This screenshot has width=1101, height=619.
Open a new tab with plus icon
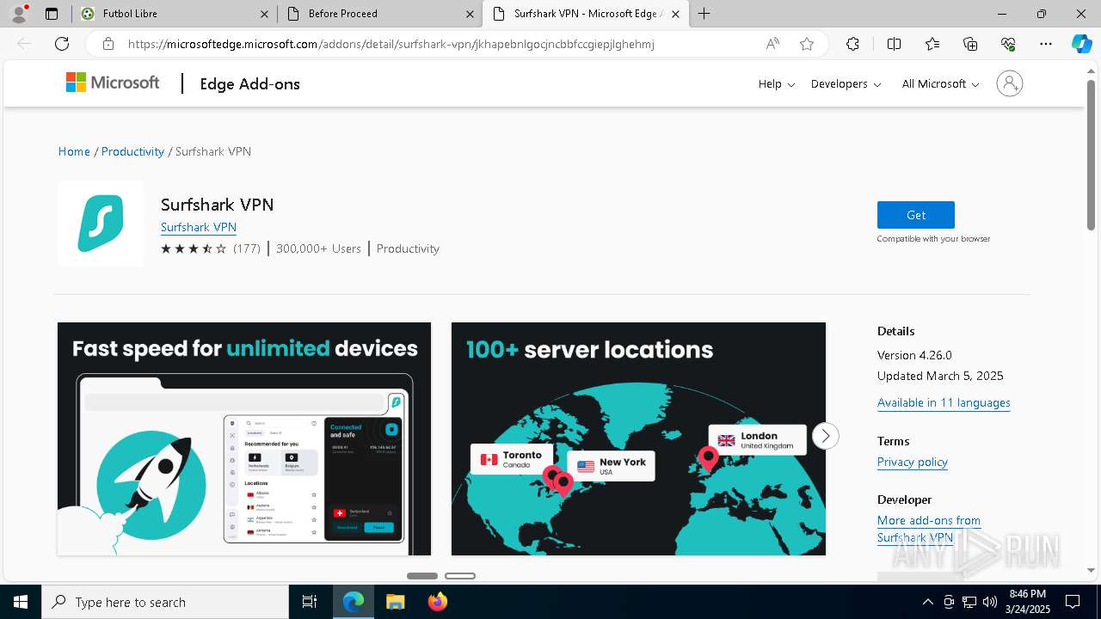[x=704, y=14]
